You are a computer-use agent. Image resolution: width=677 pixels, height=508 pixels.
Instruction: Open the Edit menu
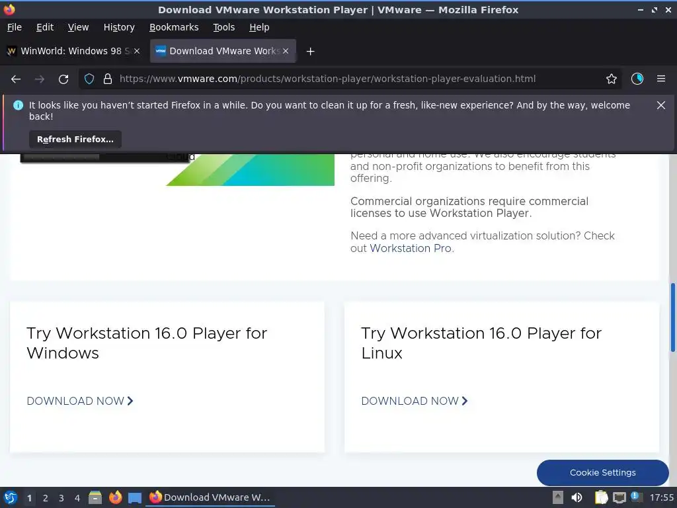click(45, 27)
